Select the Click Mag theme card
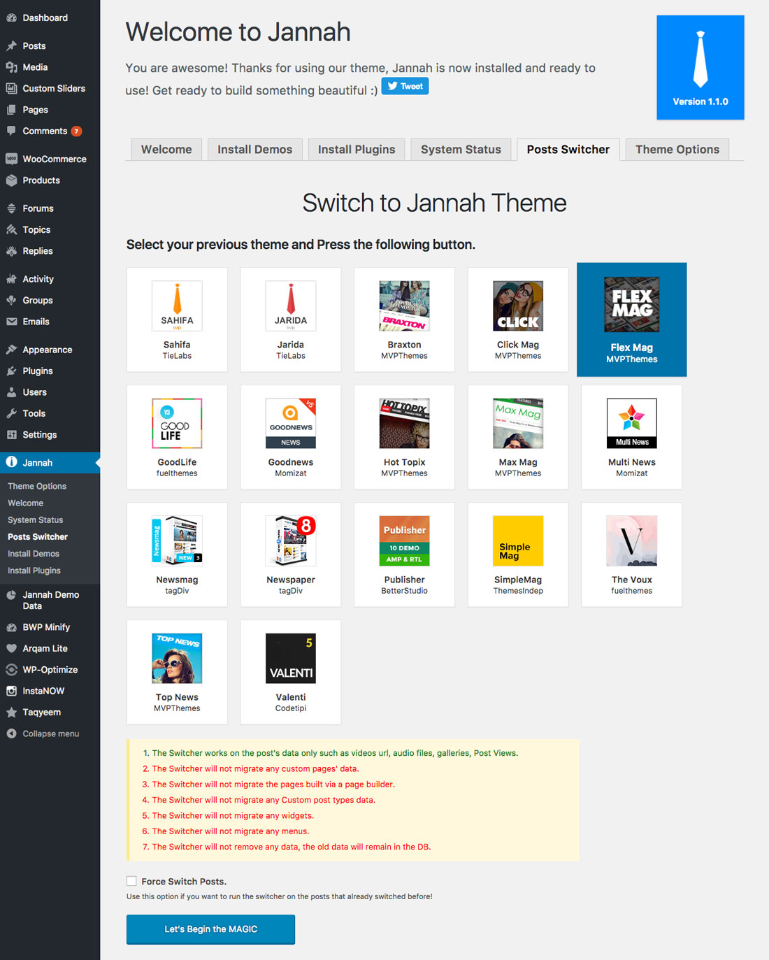 tap(518, 320)
